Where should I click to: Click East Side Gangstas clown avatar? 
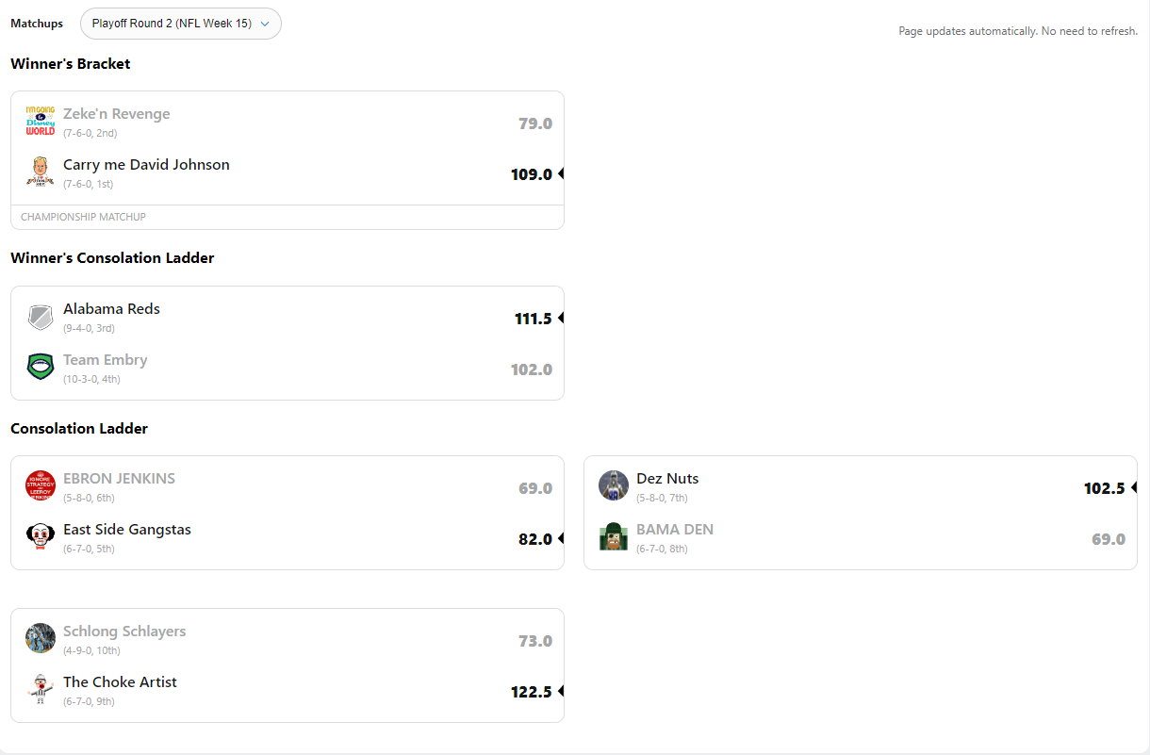[x=41, y=536]
